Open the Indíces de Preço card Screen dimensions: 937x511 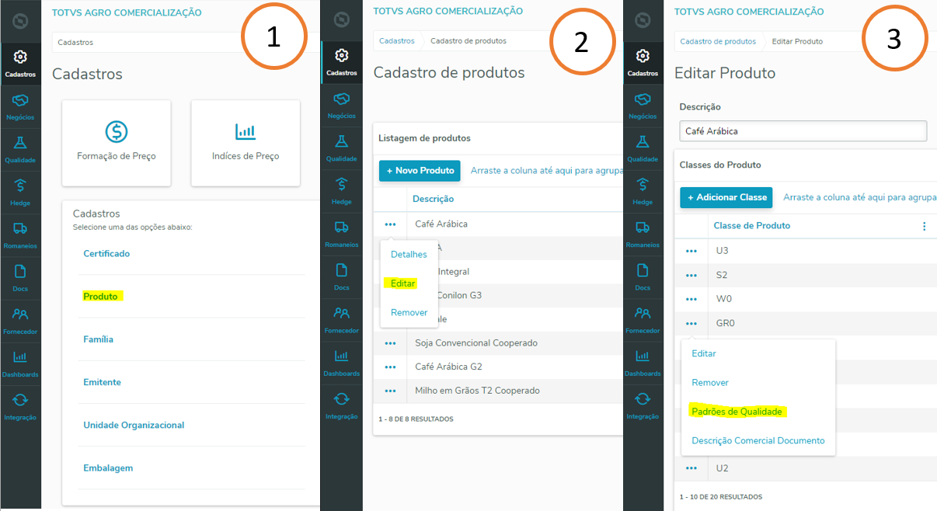246,143
